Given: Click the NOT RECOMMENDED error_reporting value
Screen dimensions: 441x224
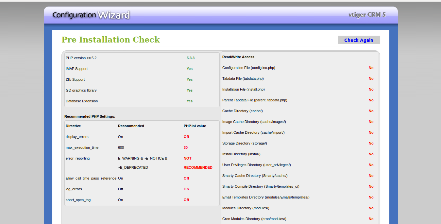Looking at the screenshot, I should 198,163.
